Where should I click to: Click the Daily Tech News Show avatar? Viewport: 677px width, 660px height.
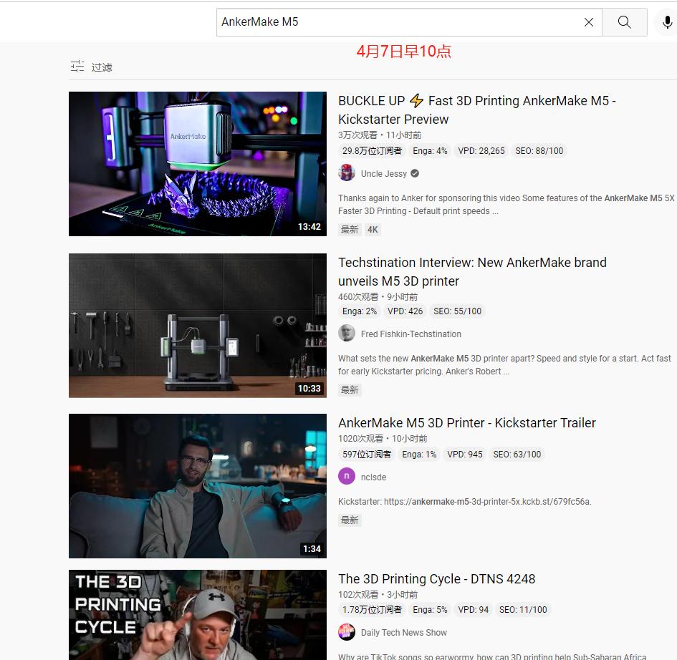click(346, 632)
